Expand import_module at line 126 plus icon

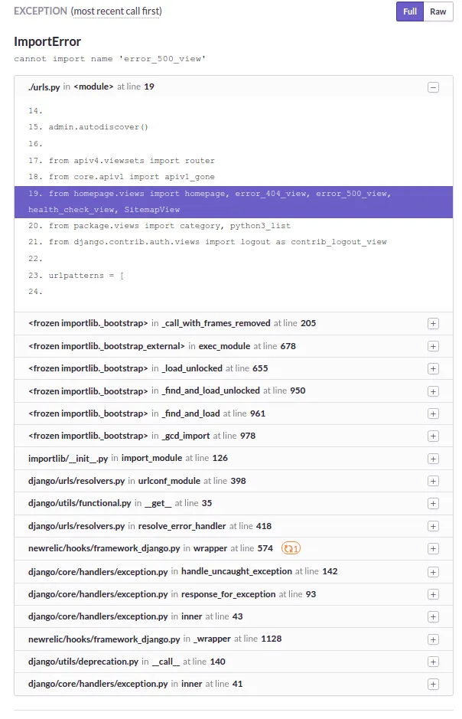433,459
